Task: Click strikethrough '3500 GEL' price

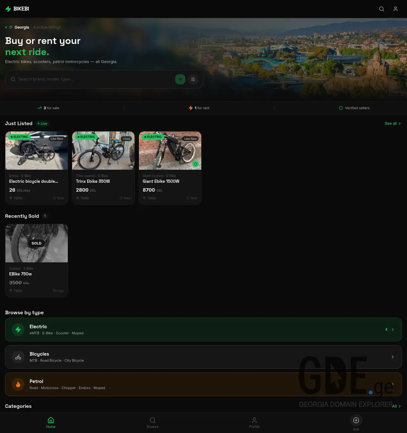Action: 19,283
